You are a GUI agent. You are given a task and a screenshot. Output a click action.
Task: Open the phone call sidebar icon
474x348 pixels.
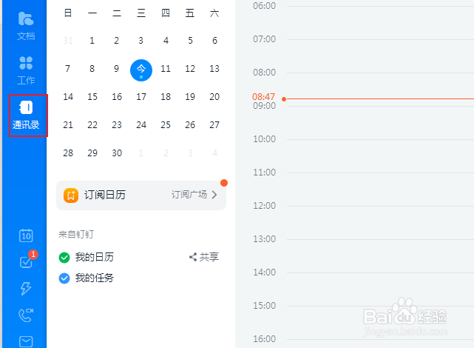pos(26,315)
